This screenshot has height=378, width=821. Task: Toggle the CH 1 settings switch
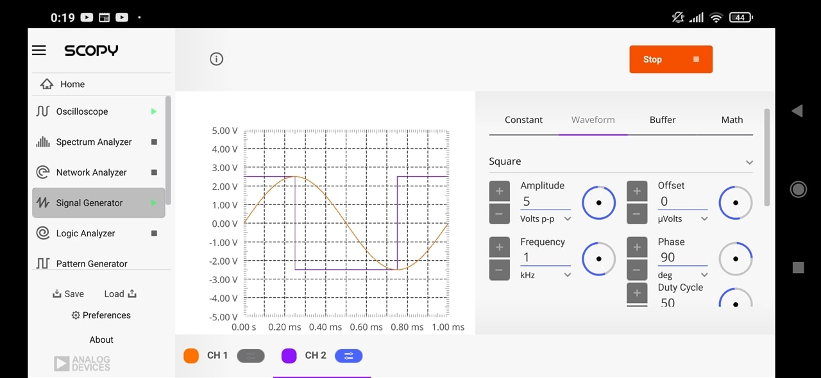click(251, 356)
